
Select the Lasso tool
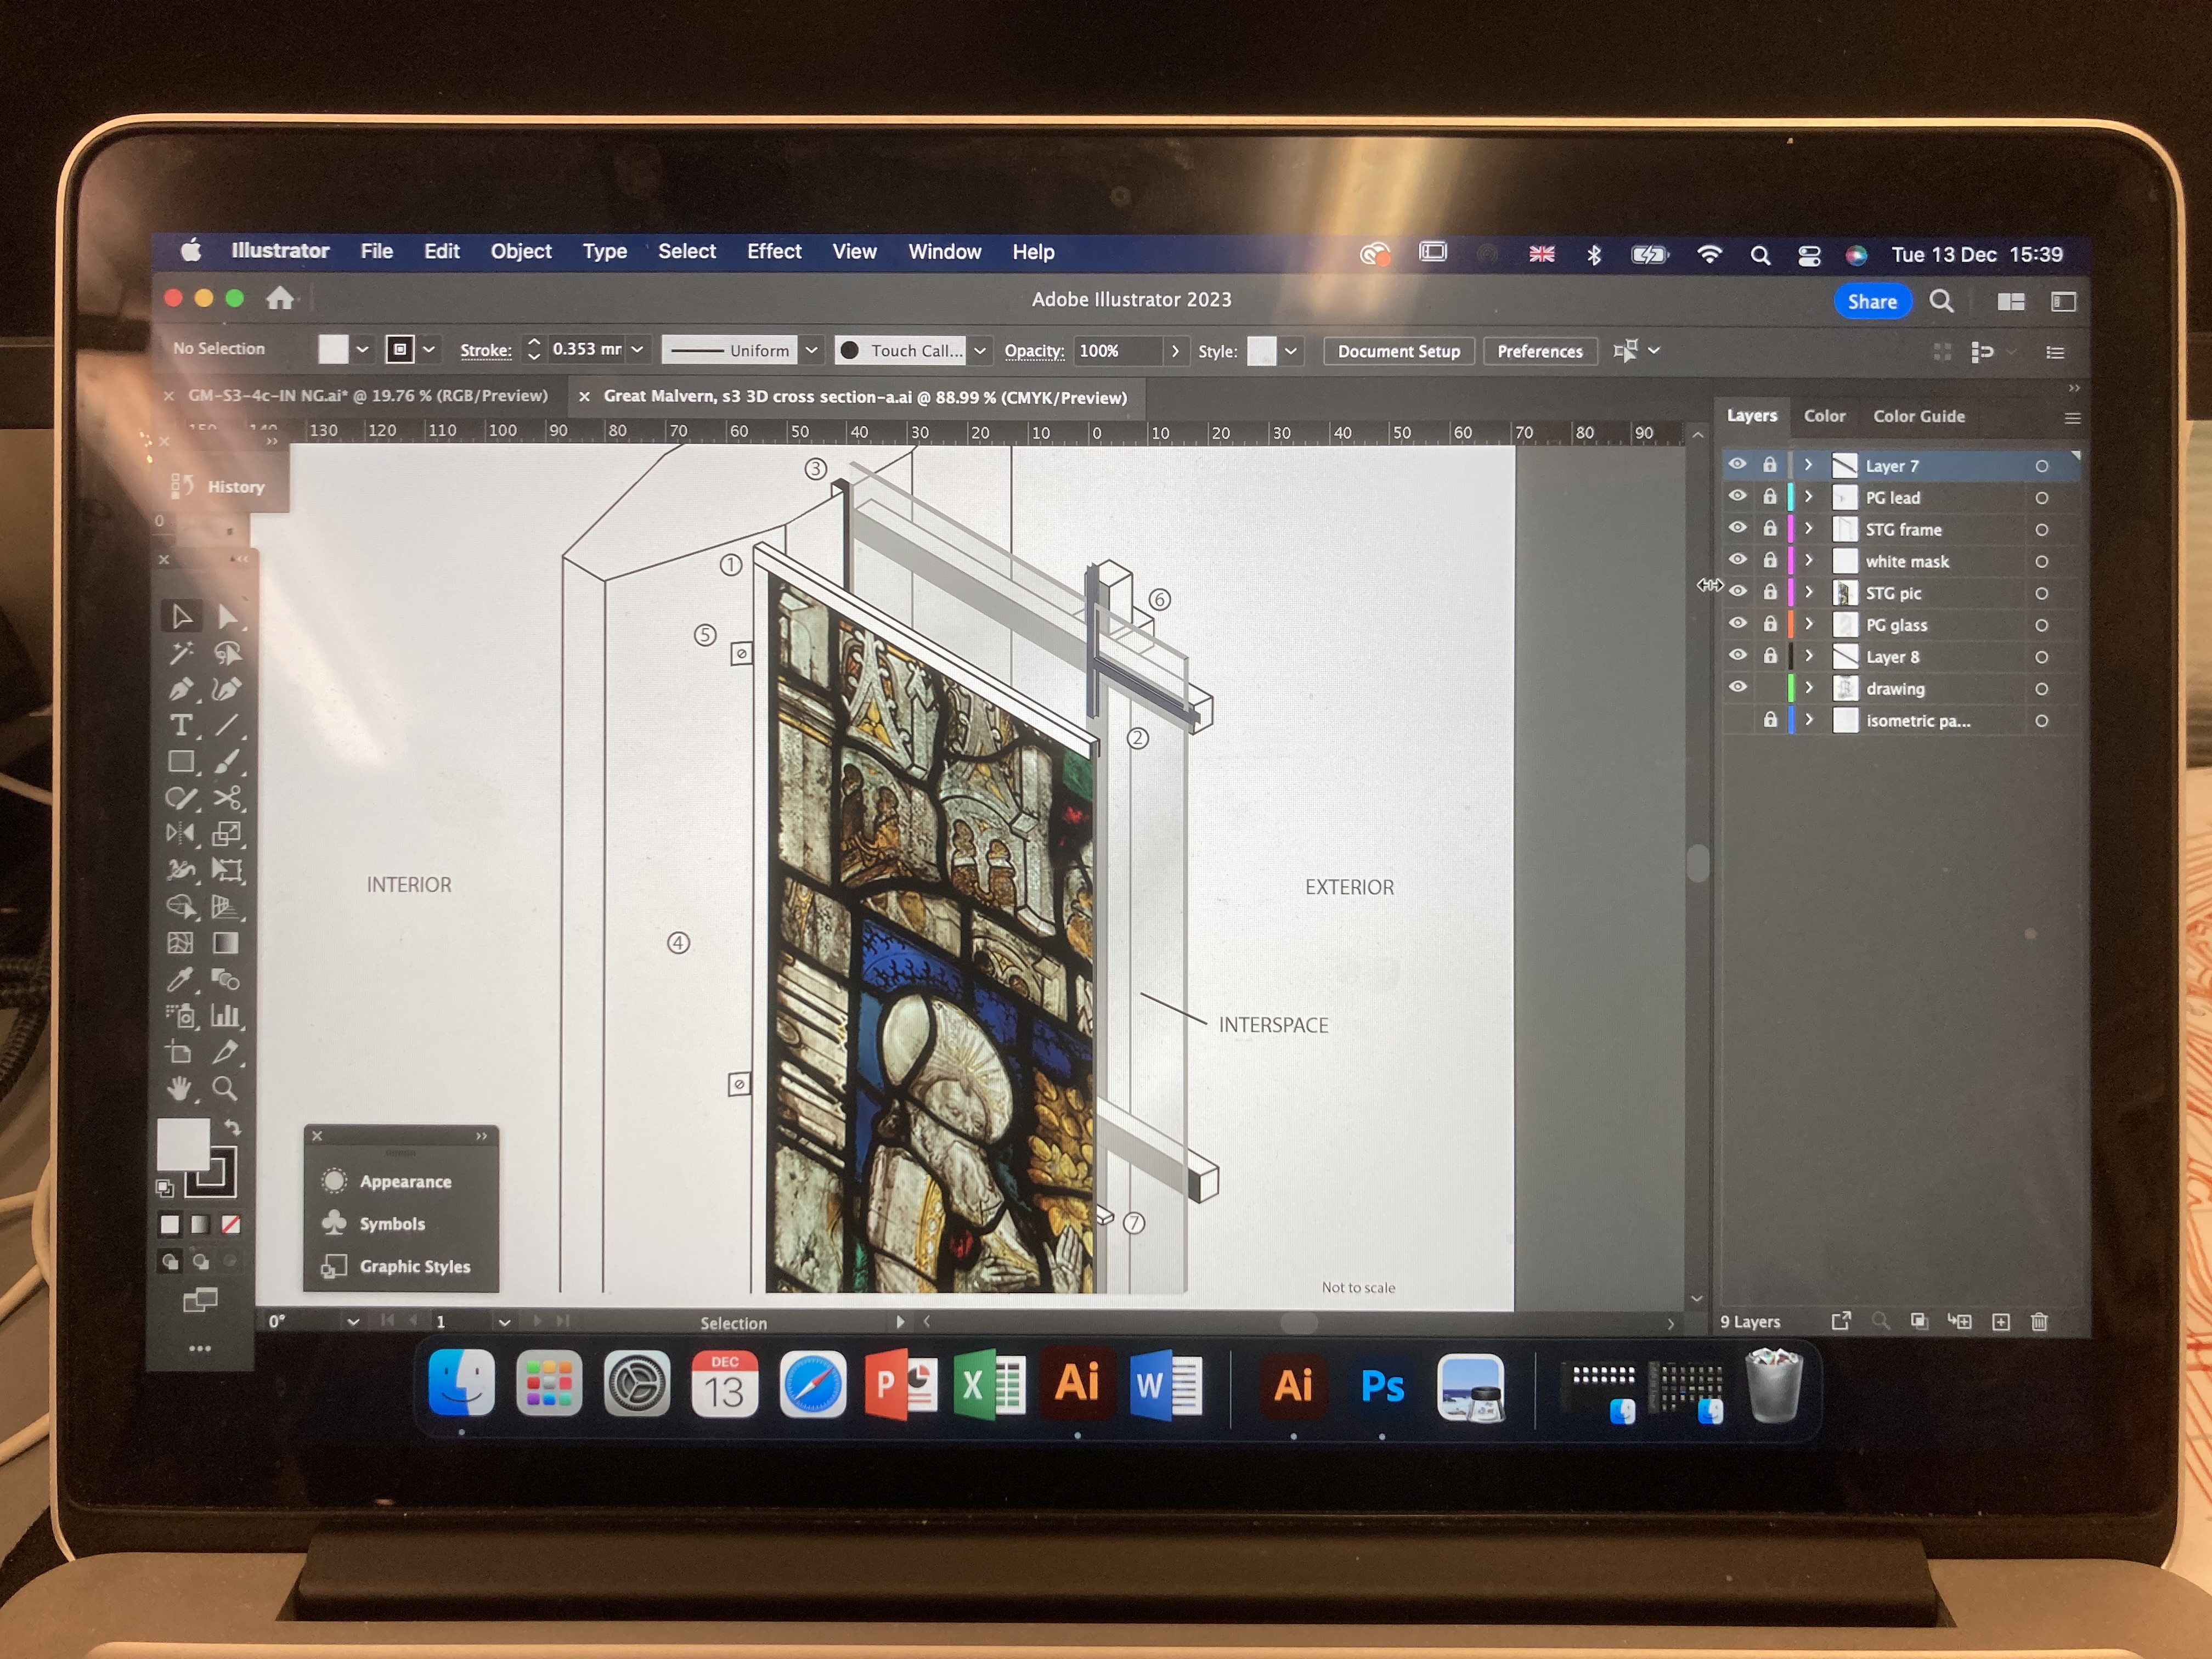tap(228, 653)
